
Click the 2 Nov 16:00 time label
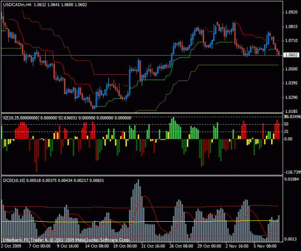[x=237, y=246]
